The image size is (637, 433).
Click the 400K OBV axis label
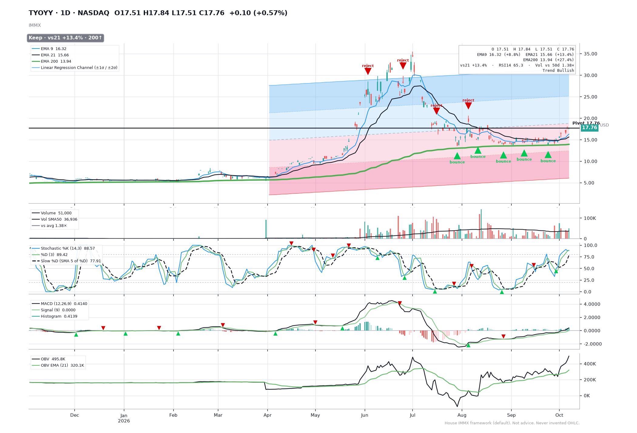pos(590,364)
